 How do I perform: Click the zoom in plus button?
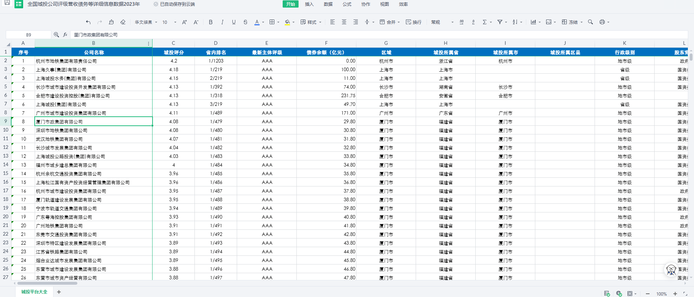pyautogui.click(x=675, y=294)
